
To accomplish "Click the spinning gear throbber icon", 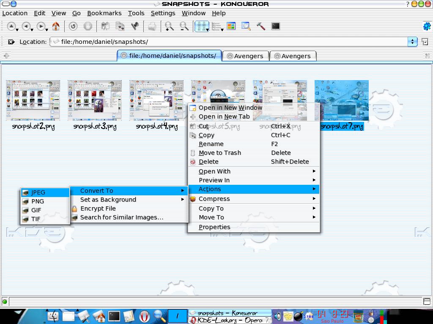I will click(427, 26).
